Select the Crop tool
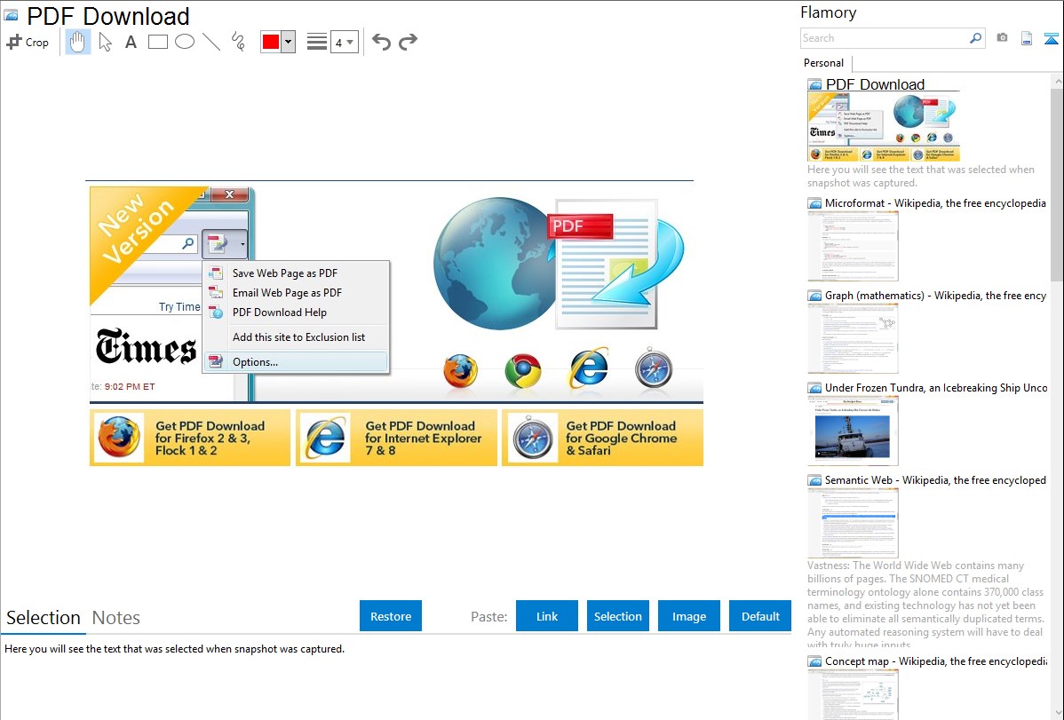Screen dimensions: 1064x720 pyautogui.click(x=28, y=42)
